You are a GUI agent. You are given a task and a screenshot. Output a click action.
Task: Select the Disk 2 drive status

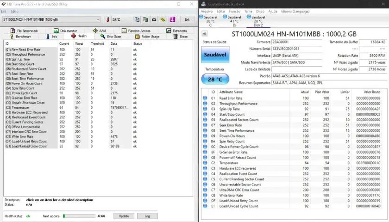[x=257, y=21]
